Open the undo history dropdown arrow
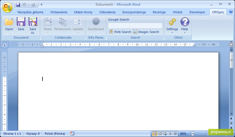This screenshot has height=137, width=235. click(x=28, y=5)
